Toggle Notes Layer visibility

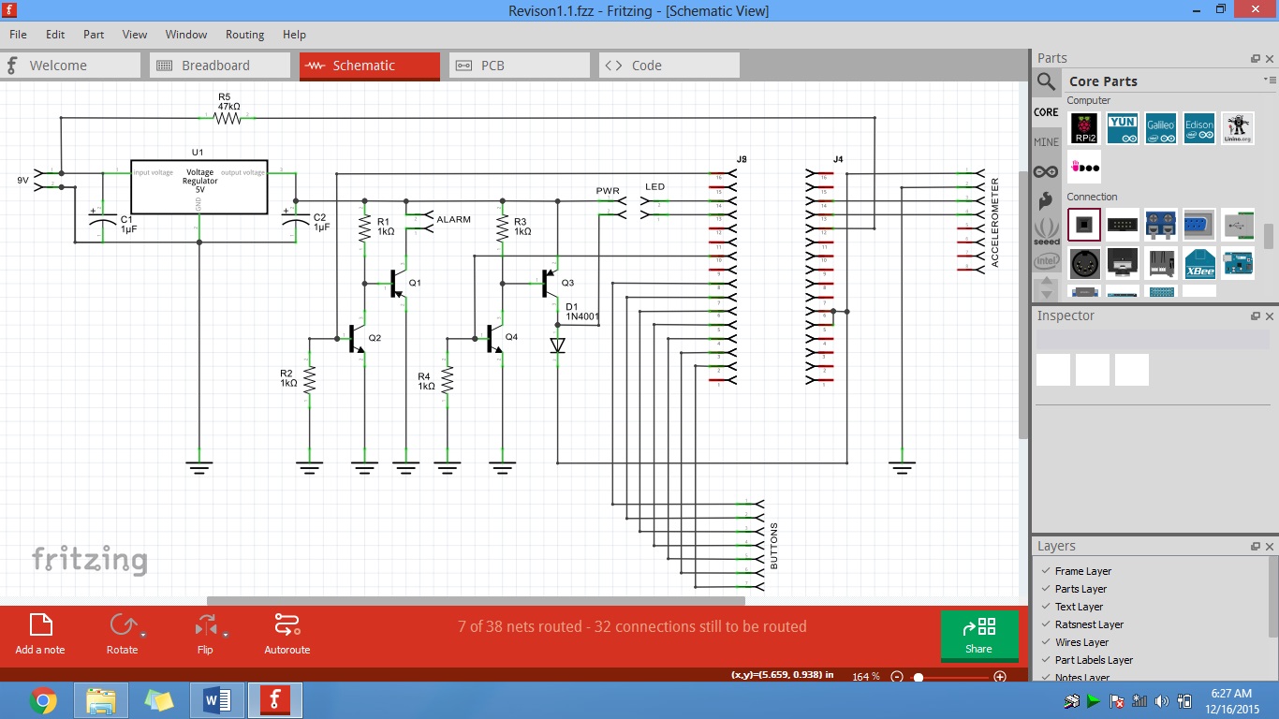1046,677
